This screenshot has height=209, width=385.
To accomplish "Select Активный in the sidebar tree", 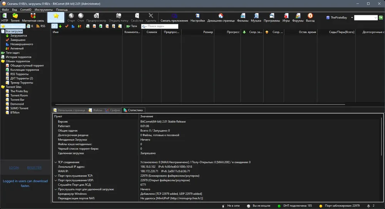I will (x=17, y=48).
